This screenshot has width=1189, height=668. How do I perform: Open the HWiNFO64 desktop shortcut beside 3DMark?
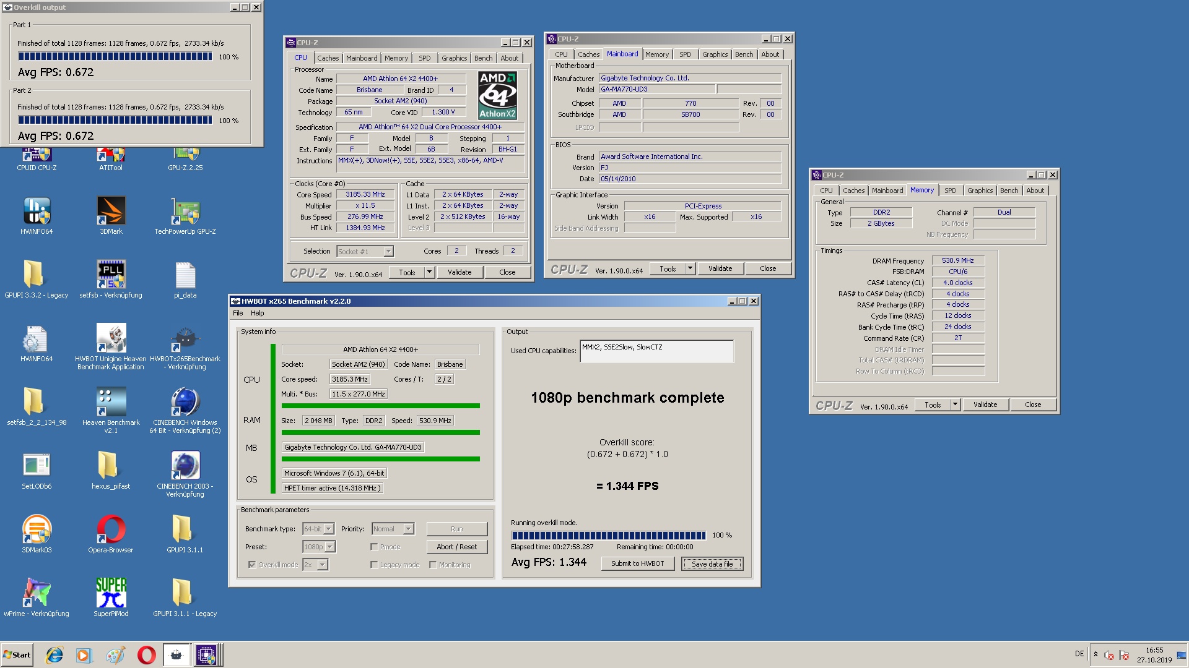(x=37, y=216)
